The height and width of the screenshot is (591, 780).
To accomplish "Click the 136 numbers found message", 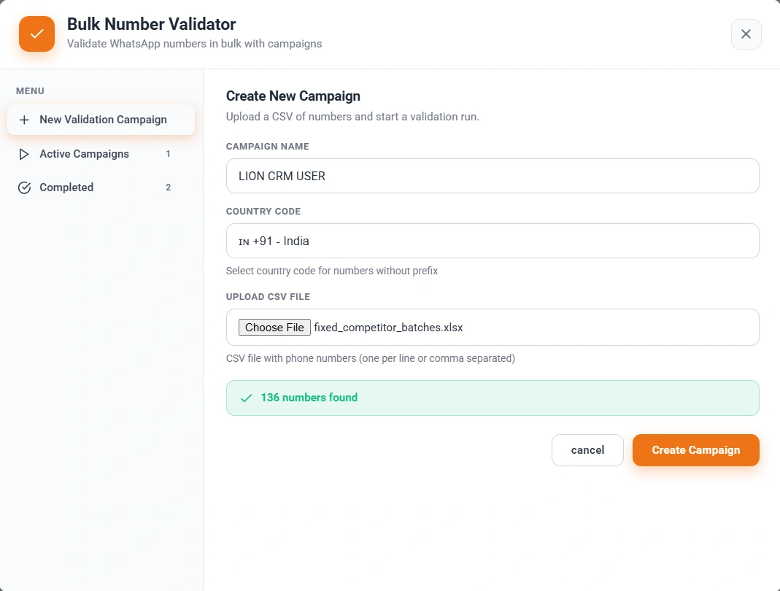I will (309, 398).
